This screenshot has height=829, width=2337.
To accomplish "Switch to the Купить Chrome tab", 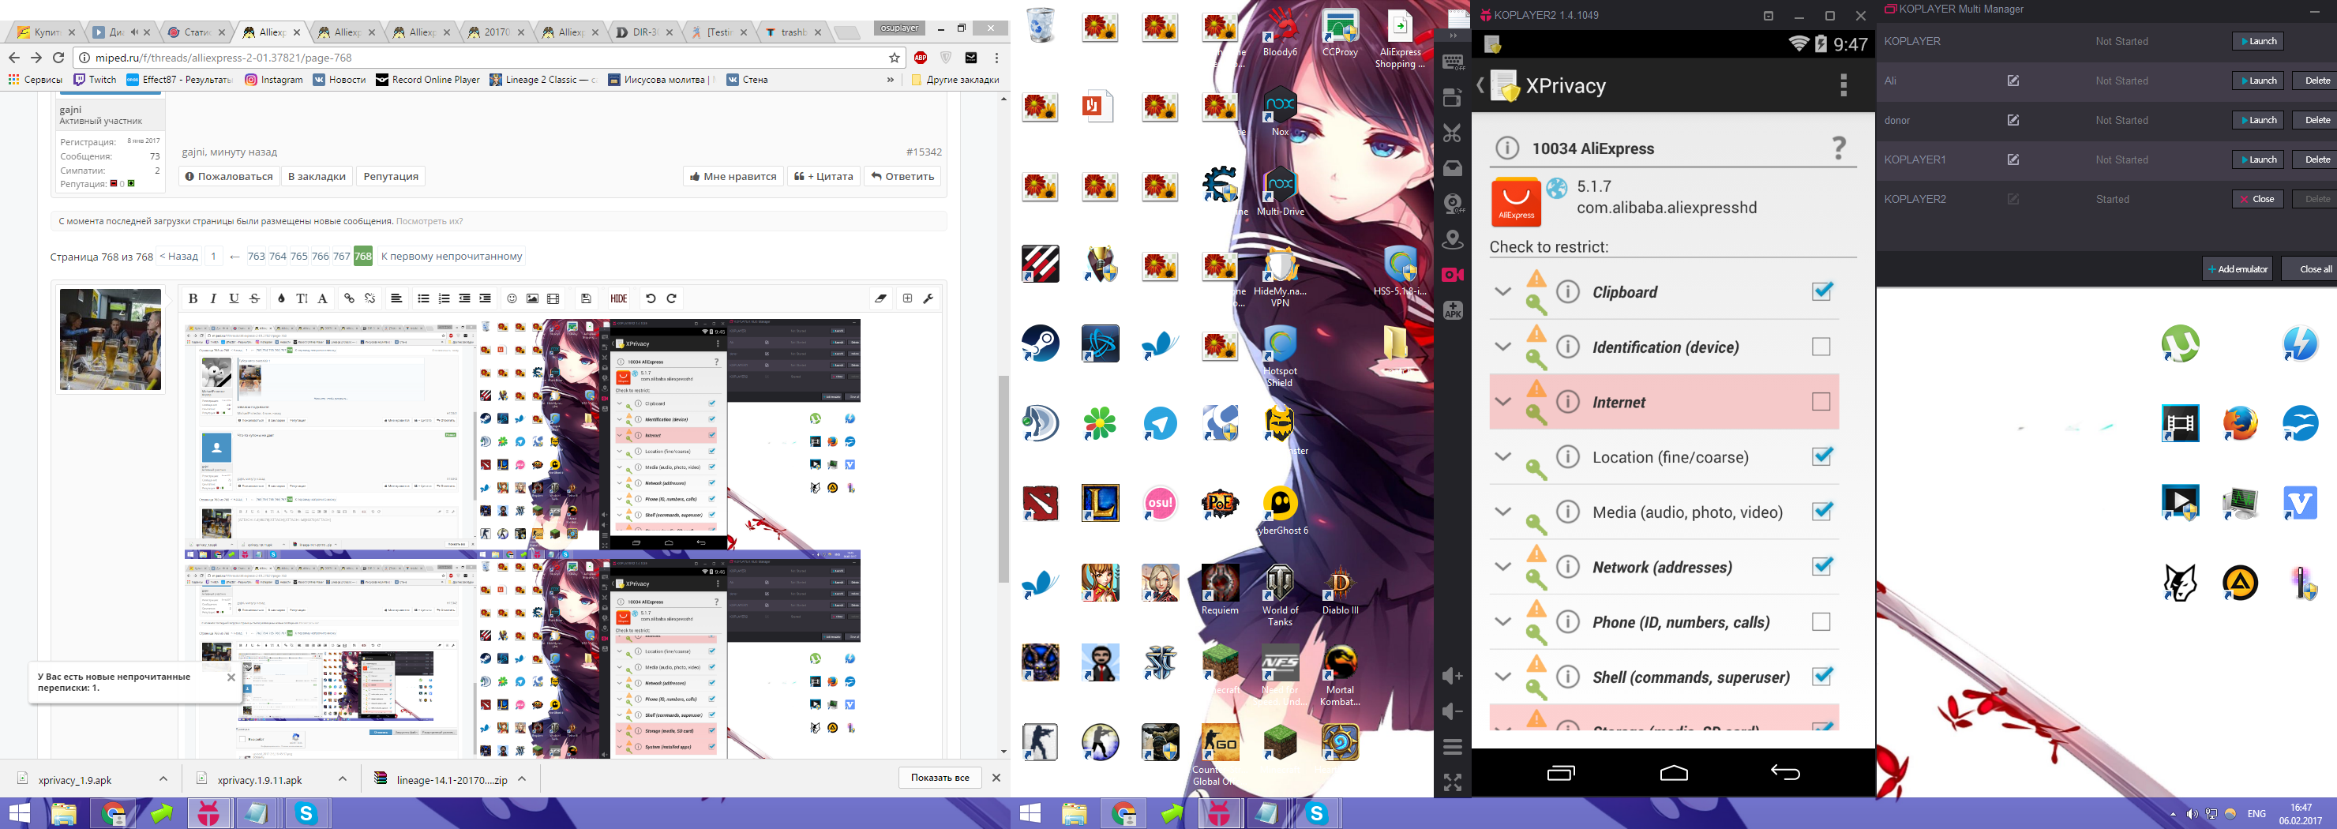I will (x=47, y=32).
